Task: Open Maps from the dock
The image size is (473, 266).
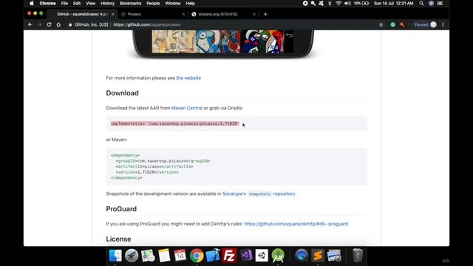Action: tap(148, 256)
